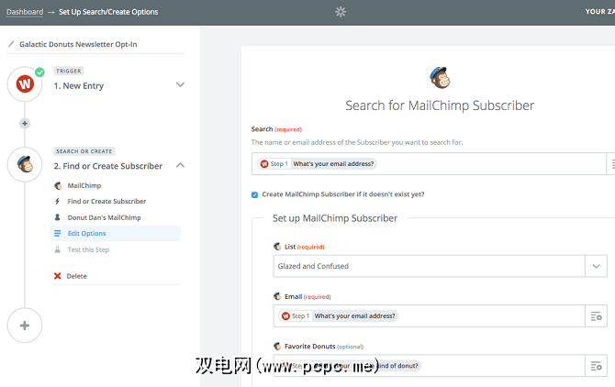Click small plus to insert step between
615x387 pixels.
click(25, 124)
